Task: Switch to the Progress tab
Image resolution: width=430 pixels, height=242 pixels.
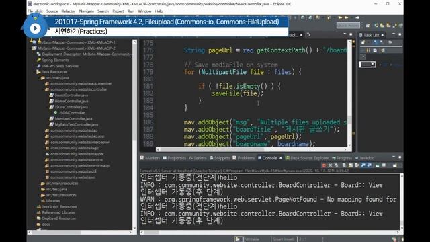Action: pyautogui.click(x=342, y=158)
